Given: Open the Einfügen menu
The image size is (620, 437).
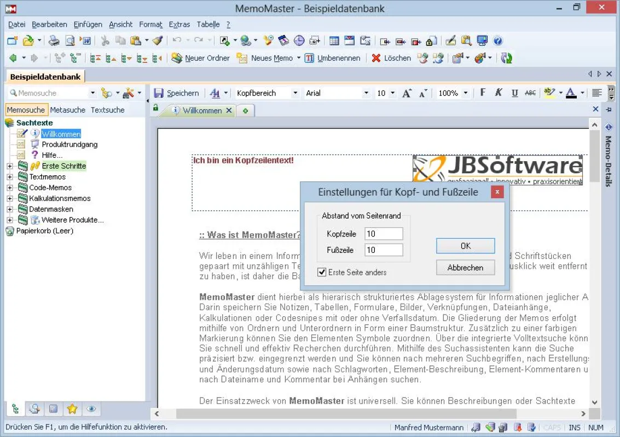Looking at the screenshot, I should pyautogui.click(x=88, y=25).
